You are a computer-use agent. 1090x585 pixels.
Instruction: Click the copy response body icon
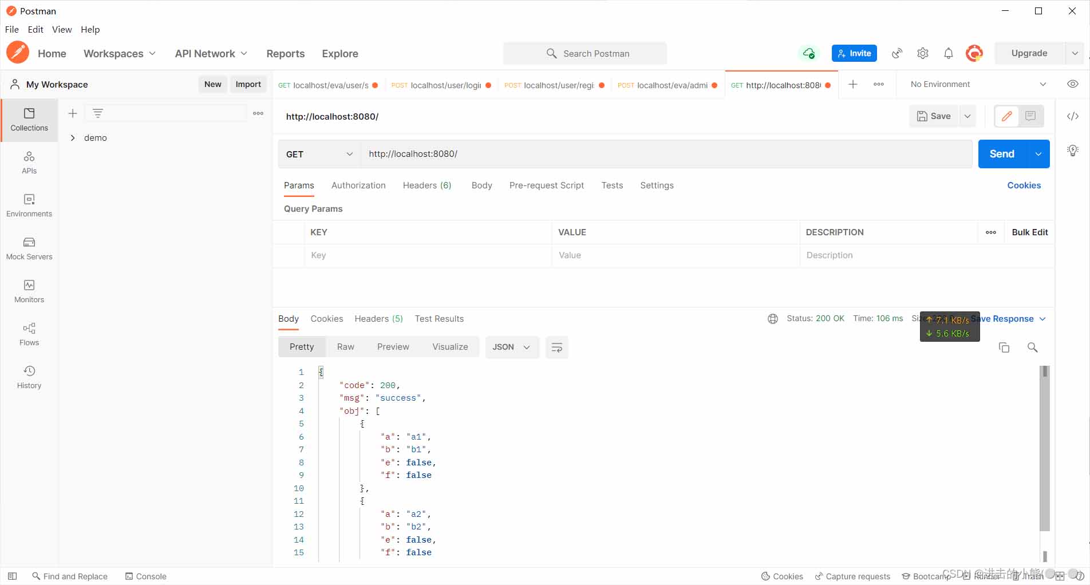tap(1004, 347)
